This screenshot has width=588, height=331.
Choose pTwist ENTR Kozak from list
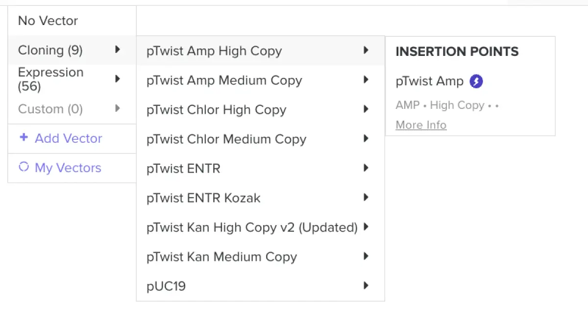click(x=203, y=198)
